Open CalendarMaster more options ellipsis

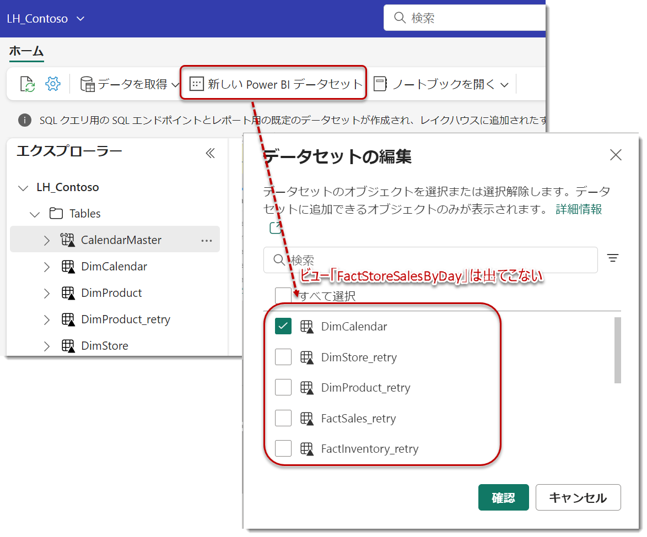[x=207, y=241]
